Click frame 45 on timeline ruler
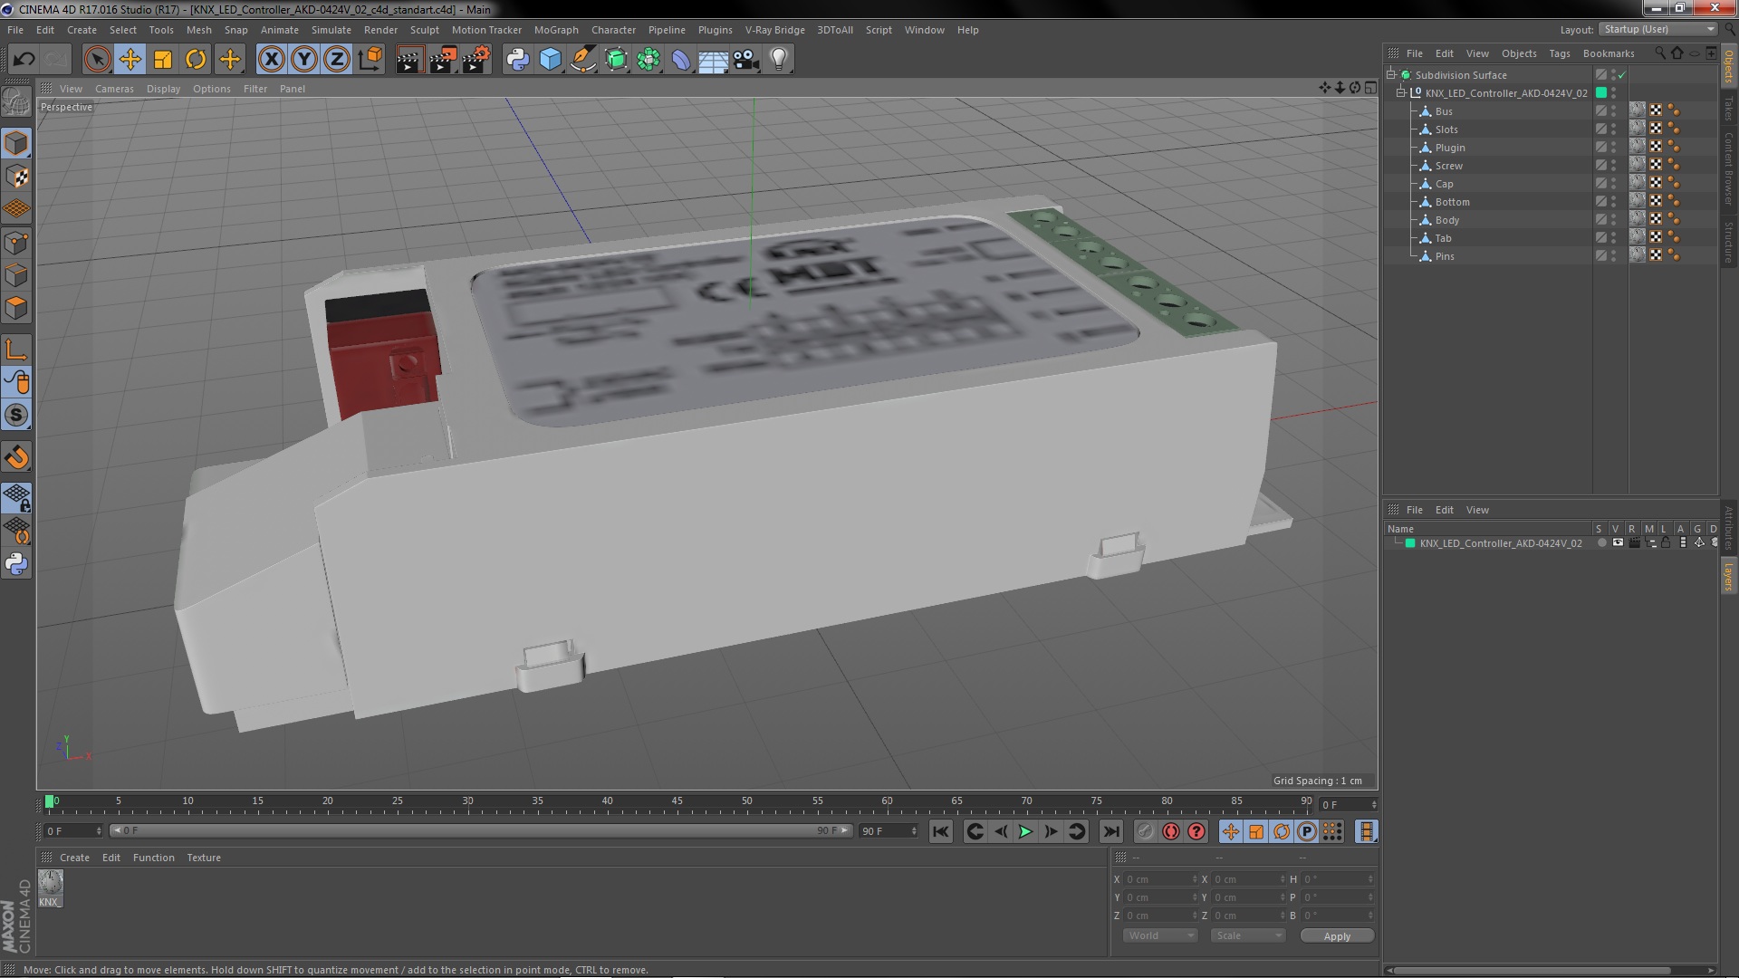This screenshot has width=1739, height=978. 677,801
